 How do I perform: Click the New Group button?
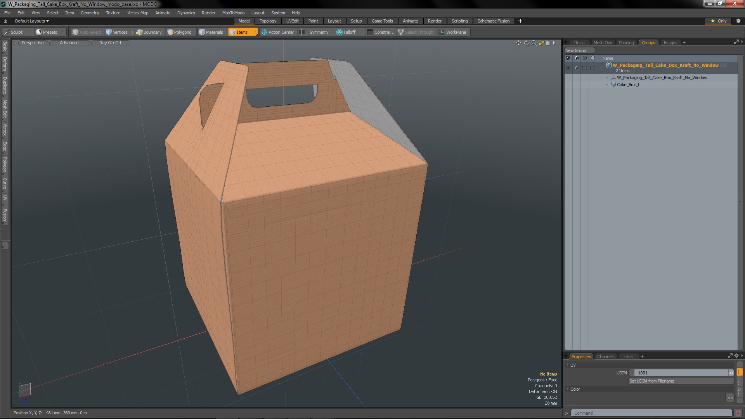[576, 50]
